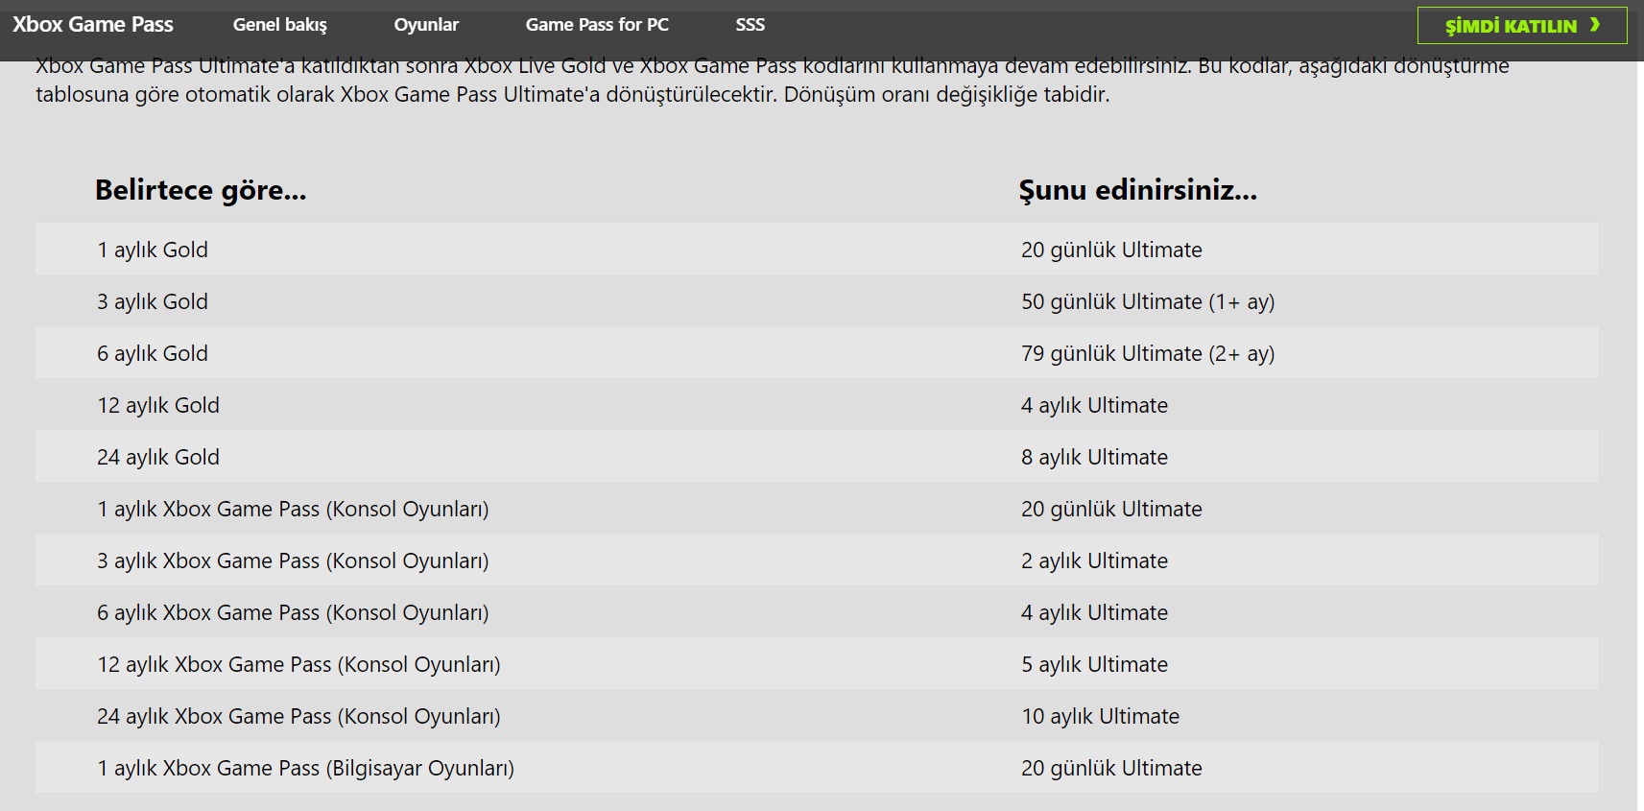Click the '50 günlük Ultimate (1+ ay)' value
The image size is (1644, 811).
(1148, 301)
